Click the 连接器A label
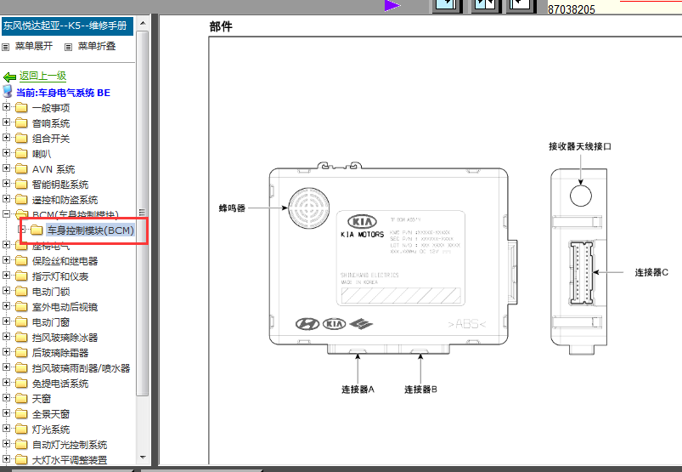The height and width of the screenshot is (472, 682). click(x=358, y=390)
